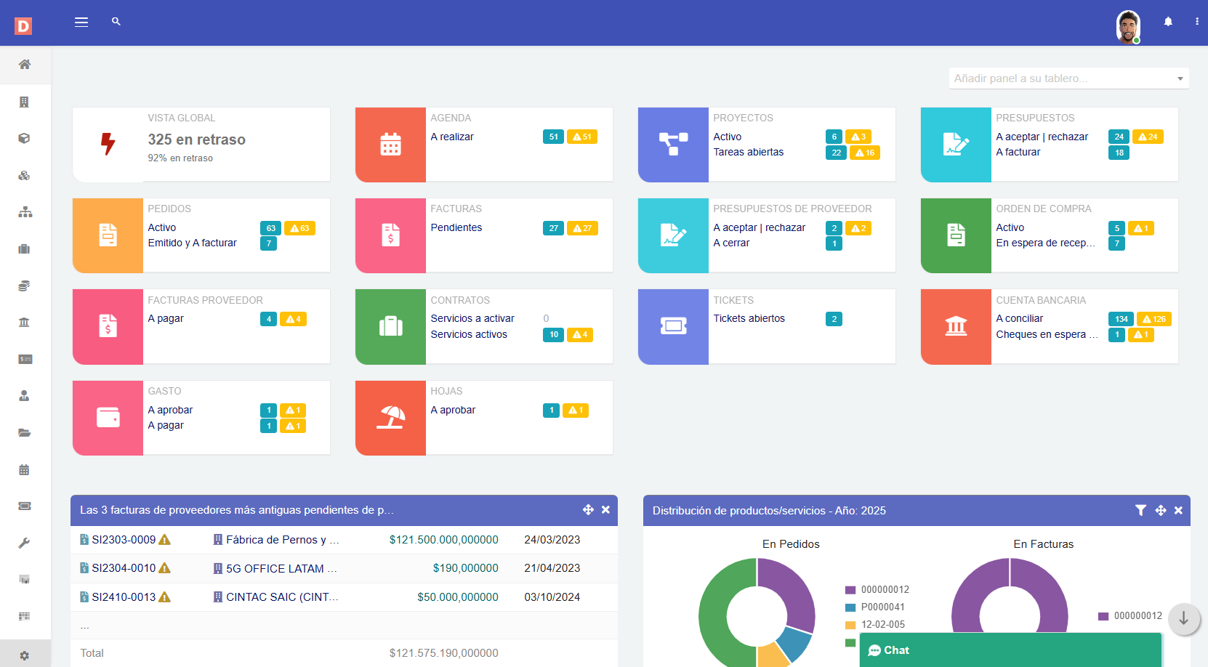Click the notifications bell icon
This screenshot has width=1208, height=667.
[1168, 22]
